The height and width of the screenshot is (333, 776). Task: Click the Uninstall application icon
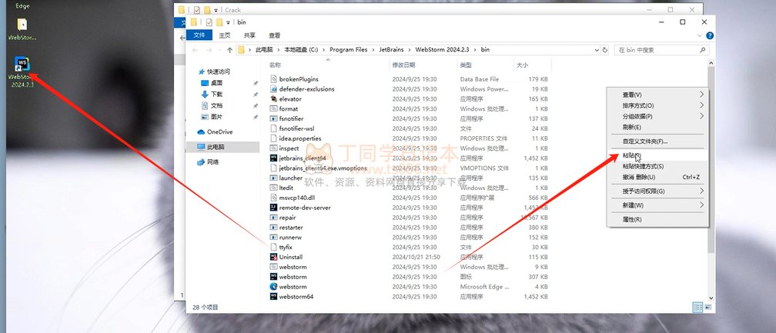pyautogui.click(x=274, y=257)
